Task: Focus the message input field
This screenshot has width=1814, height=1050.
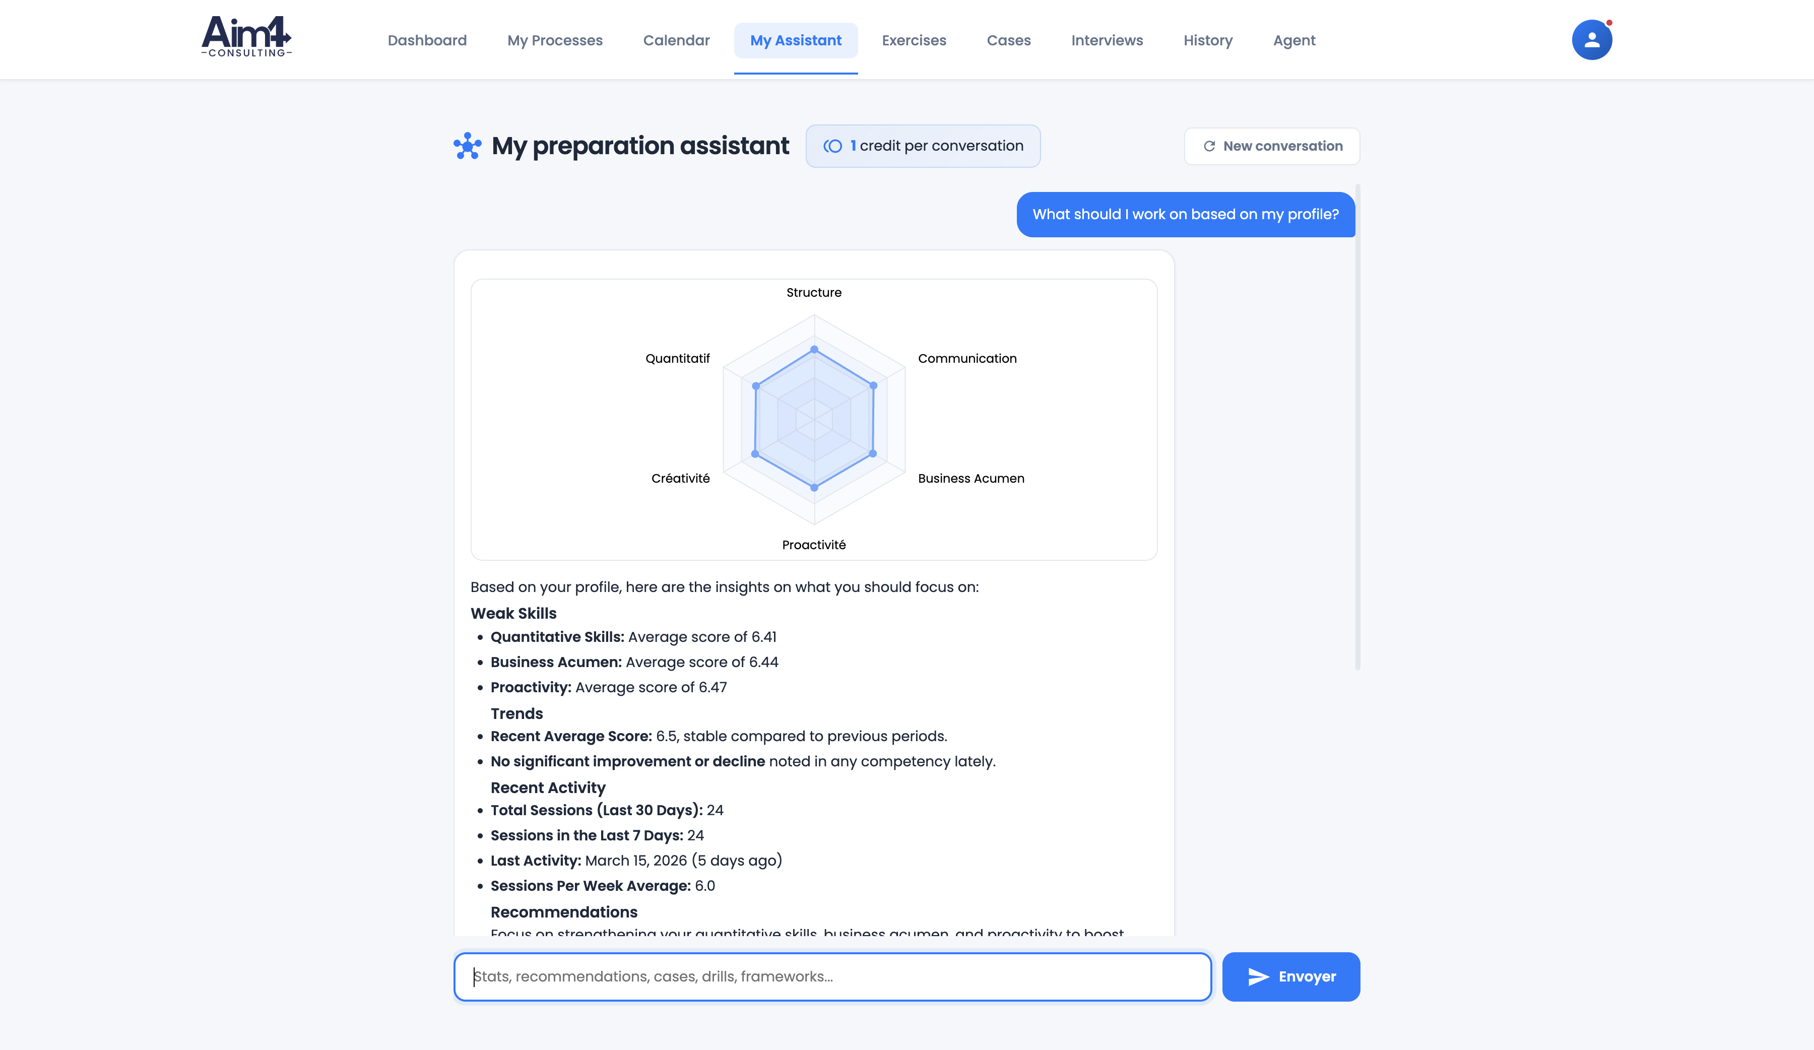Action: (x=832, y=976)
